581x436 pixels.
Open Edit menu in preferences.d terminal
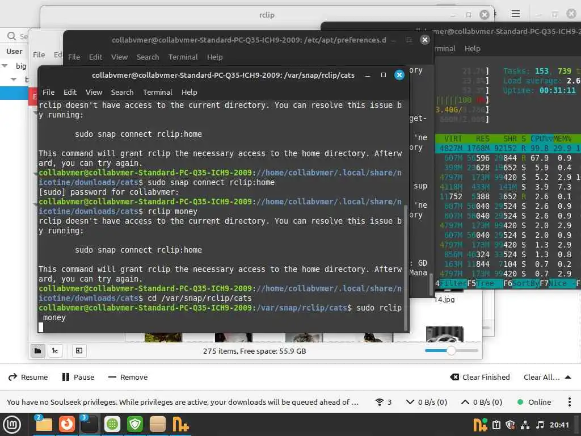[x=95, y=57]
